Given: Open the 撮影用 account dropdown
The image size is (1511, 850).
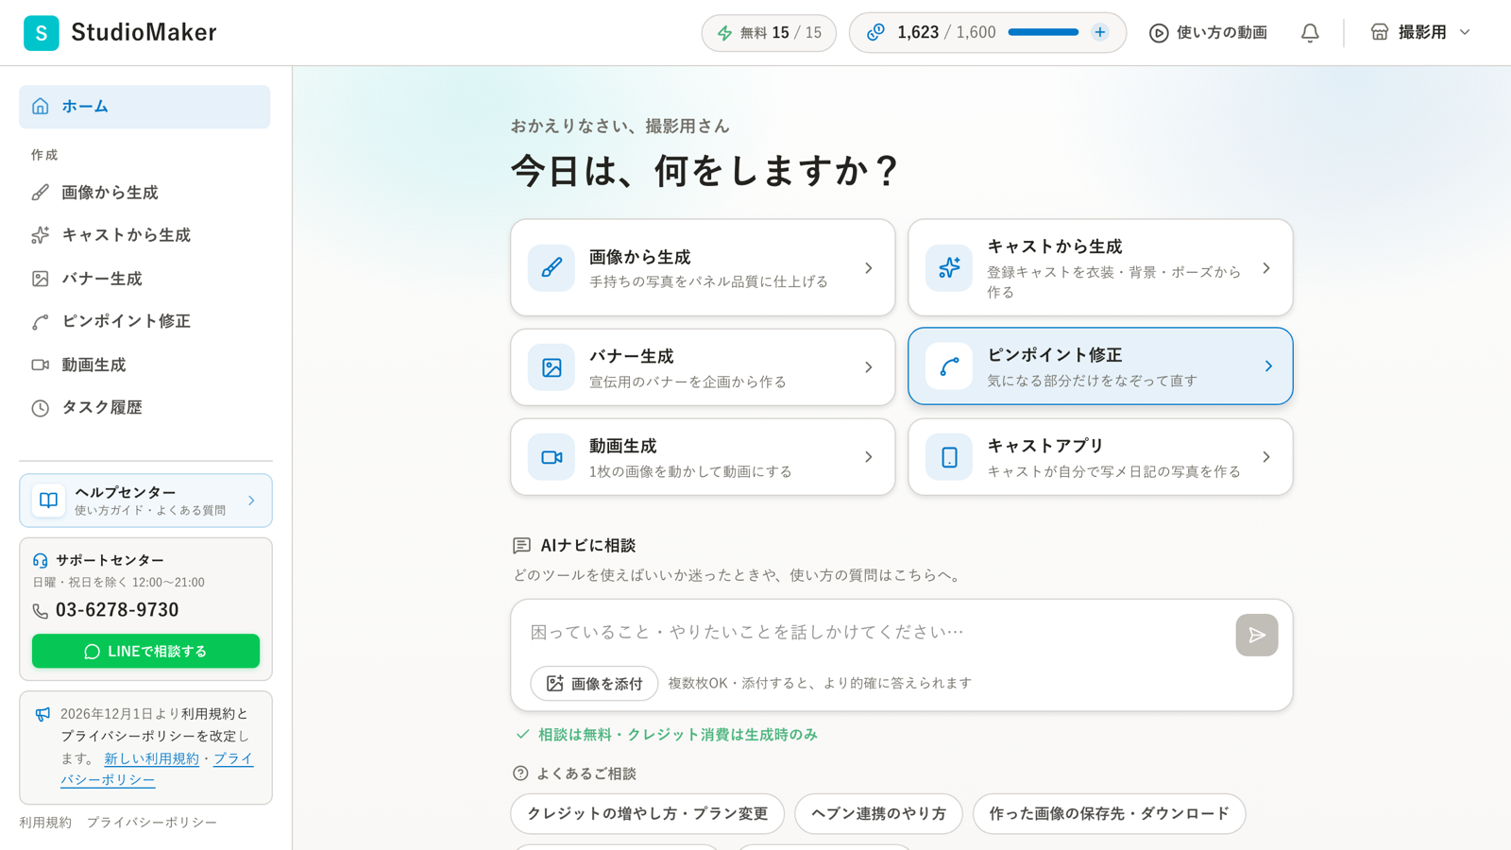Looking at the screenshot, I should (x=1421, y=32).
